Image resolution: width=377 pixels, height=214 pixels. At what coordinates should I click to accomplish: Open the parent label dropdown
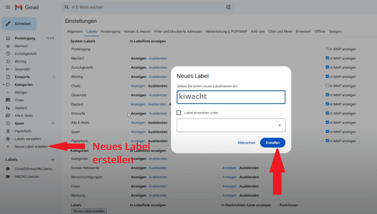click(x=231, y=125)
